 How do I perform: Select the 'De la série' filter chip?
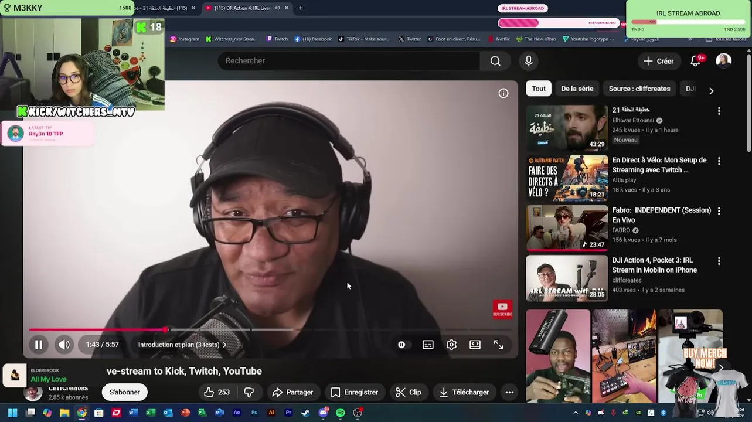[577, 89]
